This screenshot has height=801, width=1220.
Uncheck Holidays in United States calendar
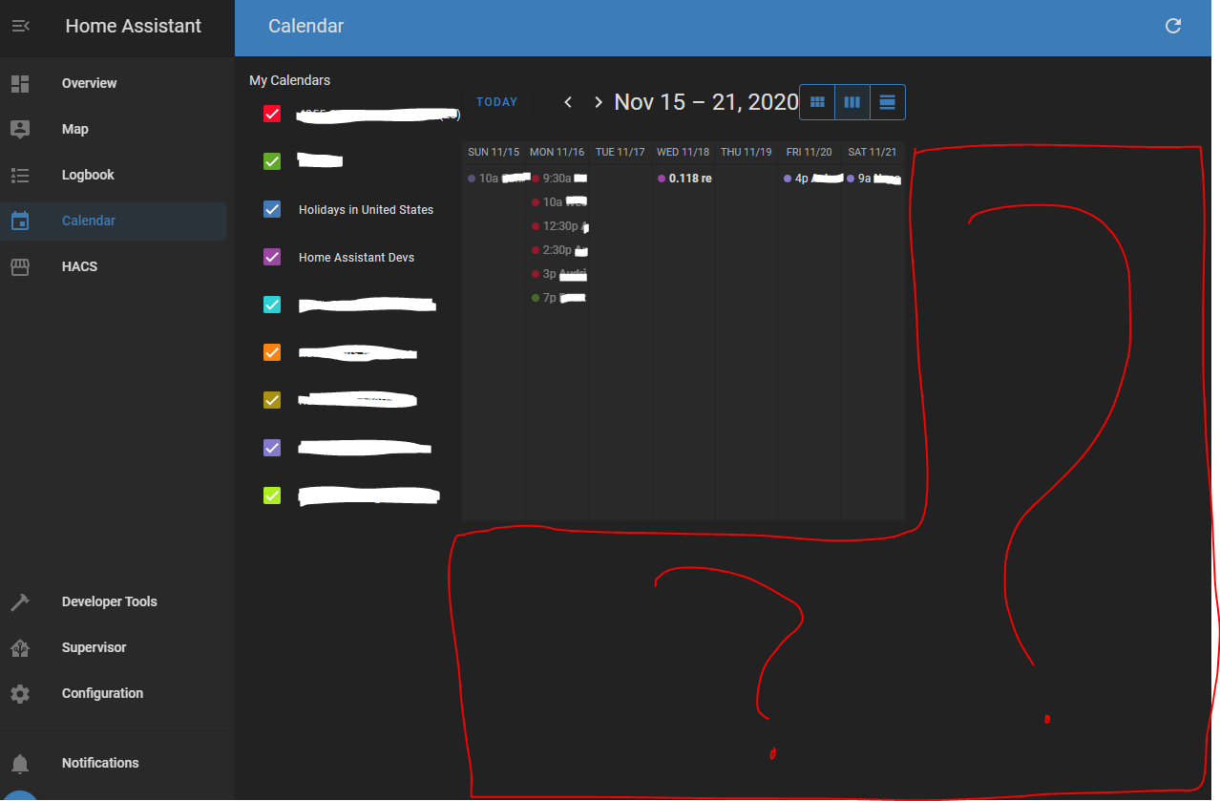(272, 209)
